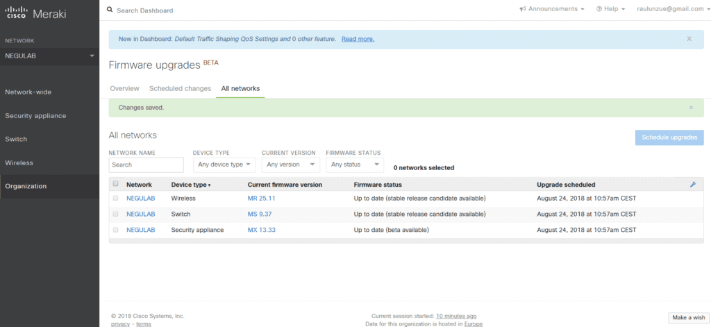711x327 pixels.
Task: Open the MS 9.37 firmware link
Action: (x=260, y=214)
